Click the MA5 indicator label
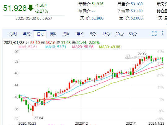 (x=28, y=47)
